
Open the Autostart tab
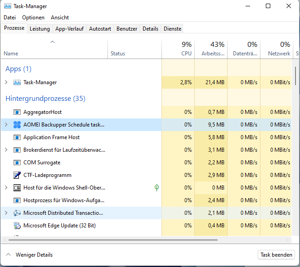click(x=100, y=29)
